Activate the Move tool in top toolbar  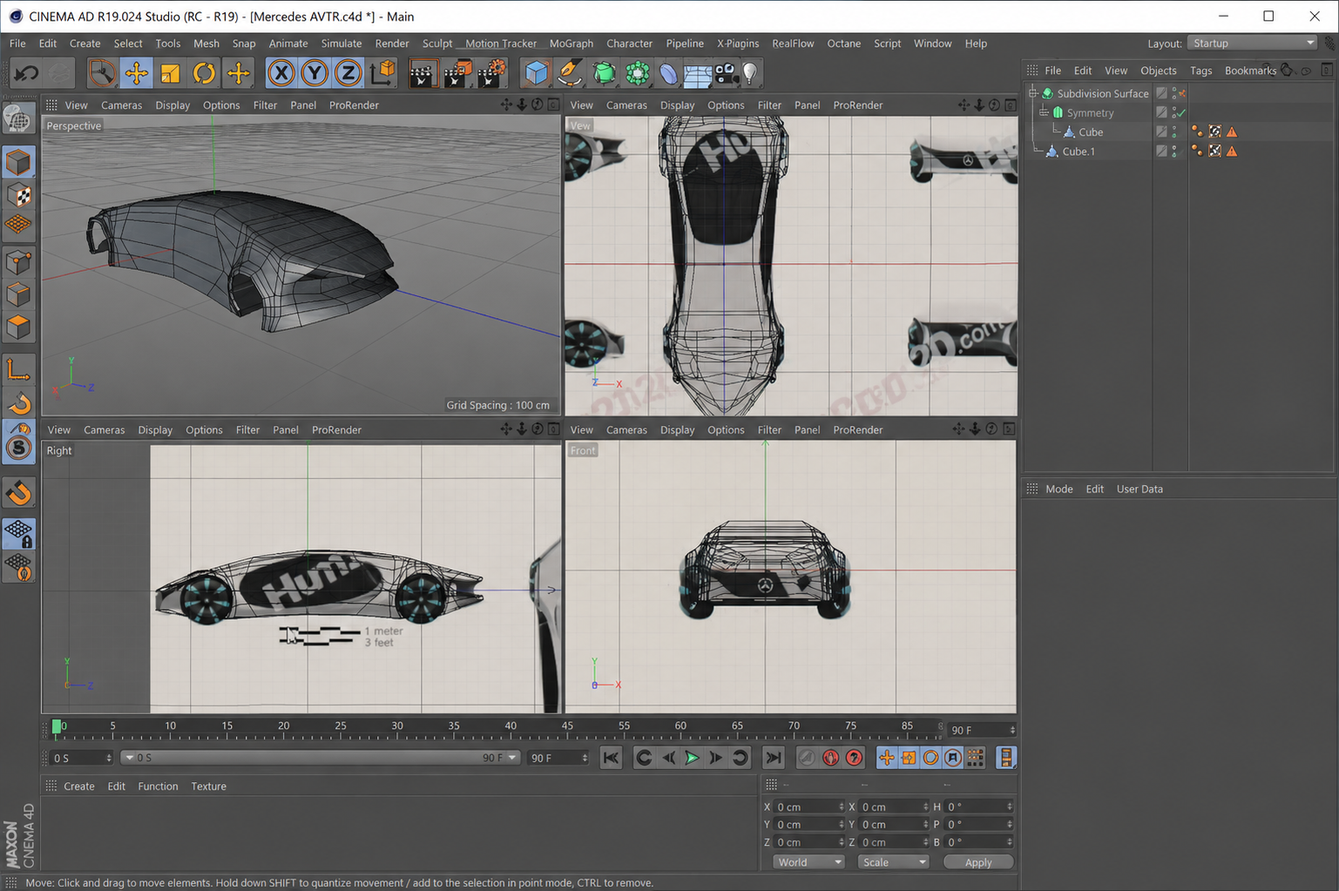[x=136, y=73]
